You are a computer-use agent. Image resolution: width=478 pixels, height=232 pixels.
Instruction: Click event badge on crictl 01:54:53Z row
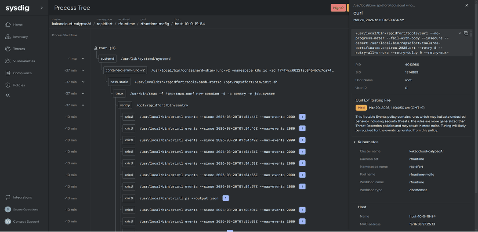pos(302,163)
